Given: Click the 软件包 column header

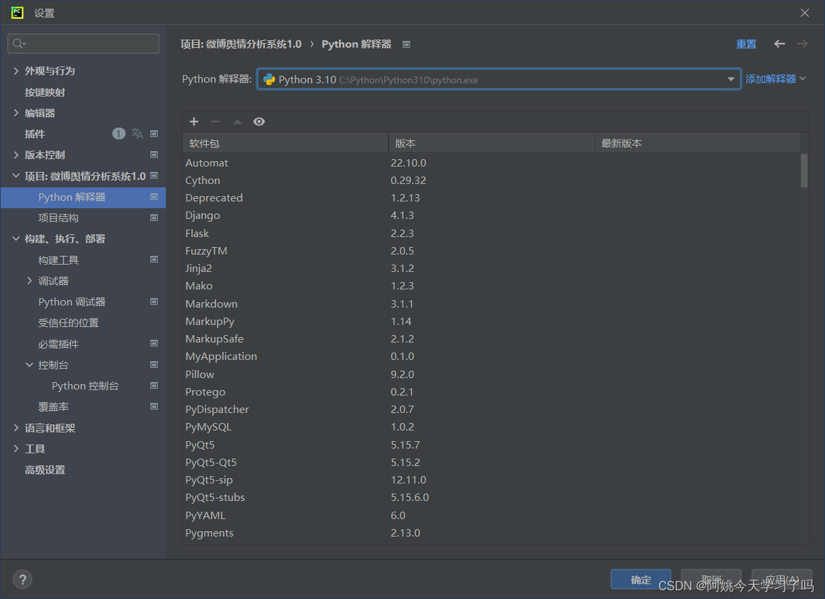Looking at the screenshot, I should 285,143.
